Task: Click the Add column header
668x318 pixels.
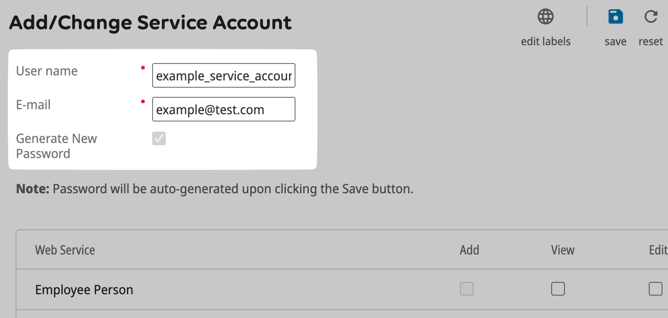Action: pos(469,250)
